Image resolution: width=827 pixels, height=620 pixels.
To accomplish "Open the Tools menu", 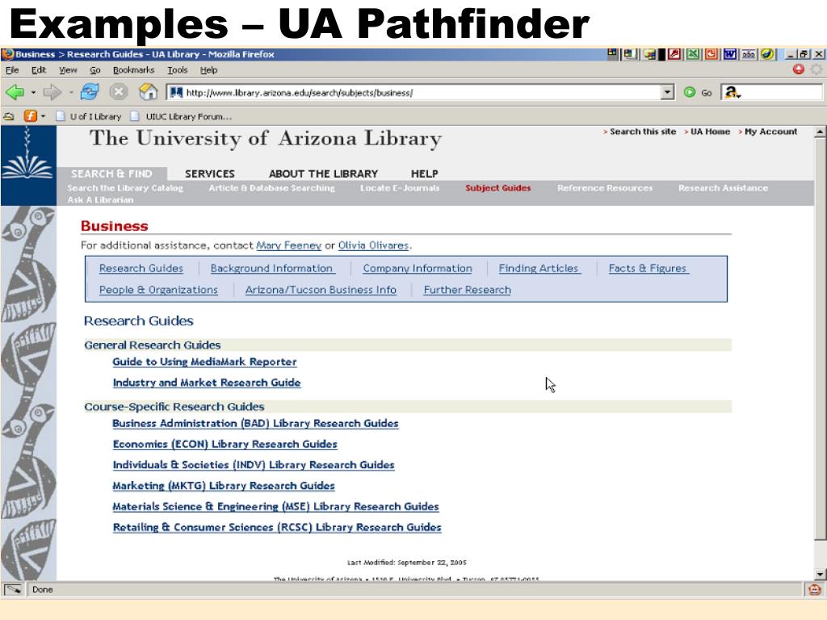I will (x=177, y=69).
